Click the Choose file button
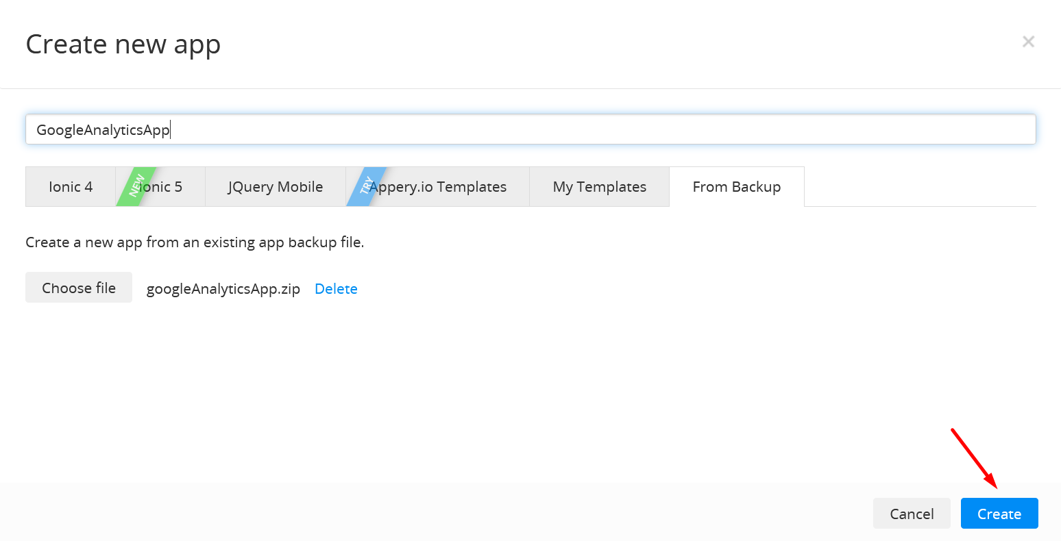This screenshot has height=541, width=1061. click(79, 288)
